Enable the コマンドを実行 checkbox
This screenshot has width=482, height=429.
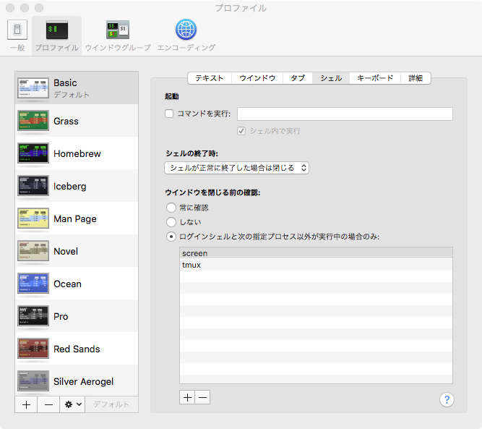pos(169,114)
